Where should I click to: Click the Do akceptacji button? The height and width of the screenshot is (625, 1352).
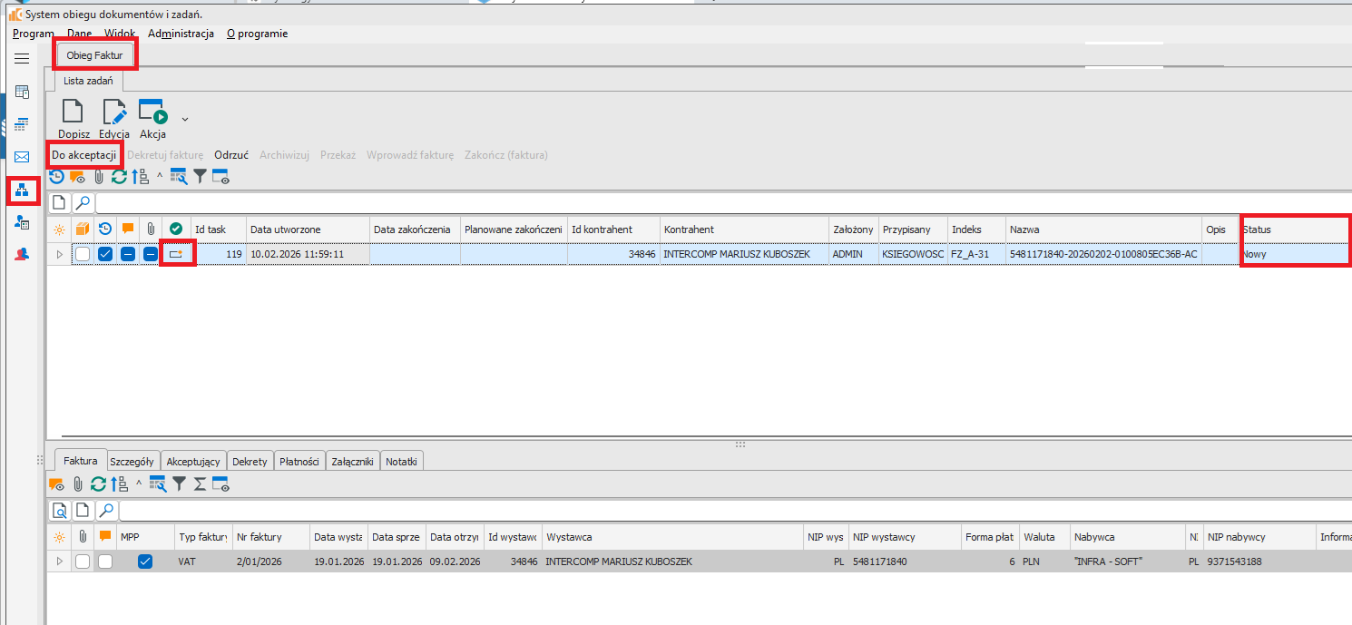pyautogui.click(x=83, y=155)
